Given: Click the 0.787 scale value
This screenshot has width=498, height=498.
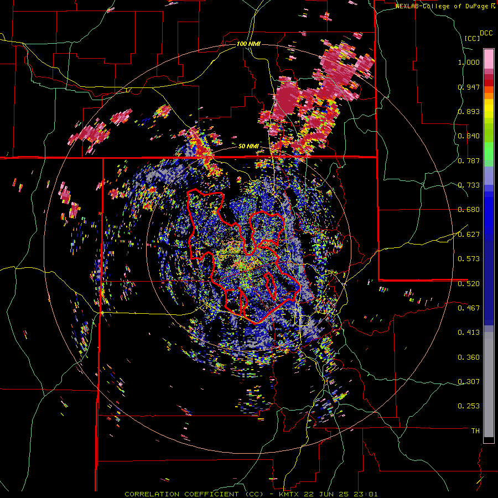Looking at the screenshot, I should (x=469, y=160).
